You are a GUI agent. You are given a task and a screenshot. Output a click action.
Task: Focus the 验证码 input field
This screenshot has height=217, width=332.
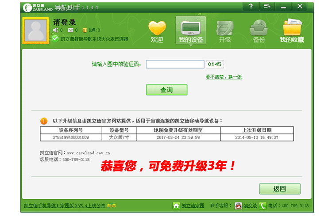175,64
